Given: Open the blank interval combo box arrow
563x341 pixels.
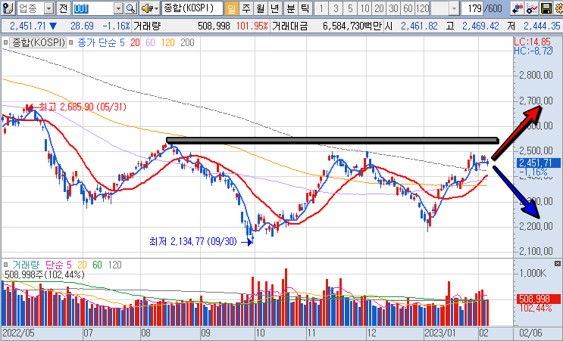Looking at the screenshot, I should (x=455, y=9).
